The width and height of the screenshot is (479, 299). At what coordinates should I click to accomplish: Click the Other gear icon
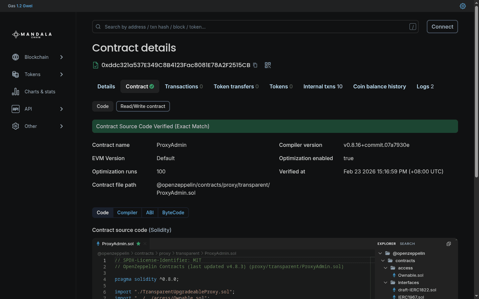tap(16, 126)
